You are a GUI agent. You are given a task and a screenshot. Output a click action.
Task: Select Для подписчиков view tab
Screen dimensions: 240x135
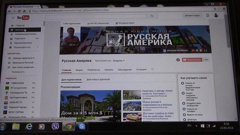pyautogui.click(x=71, y=80)
